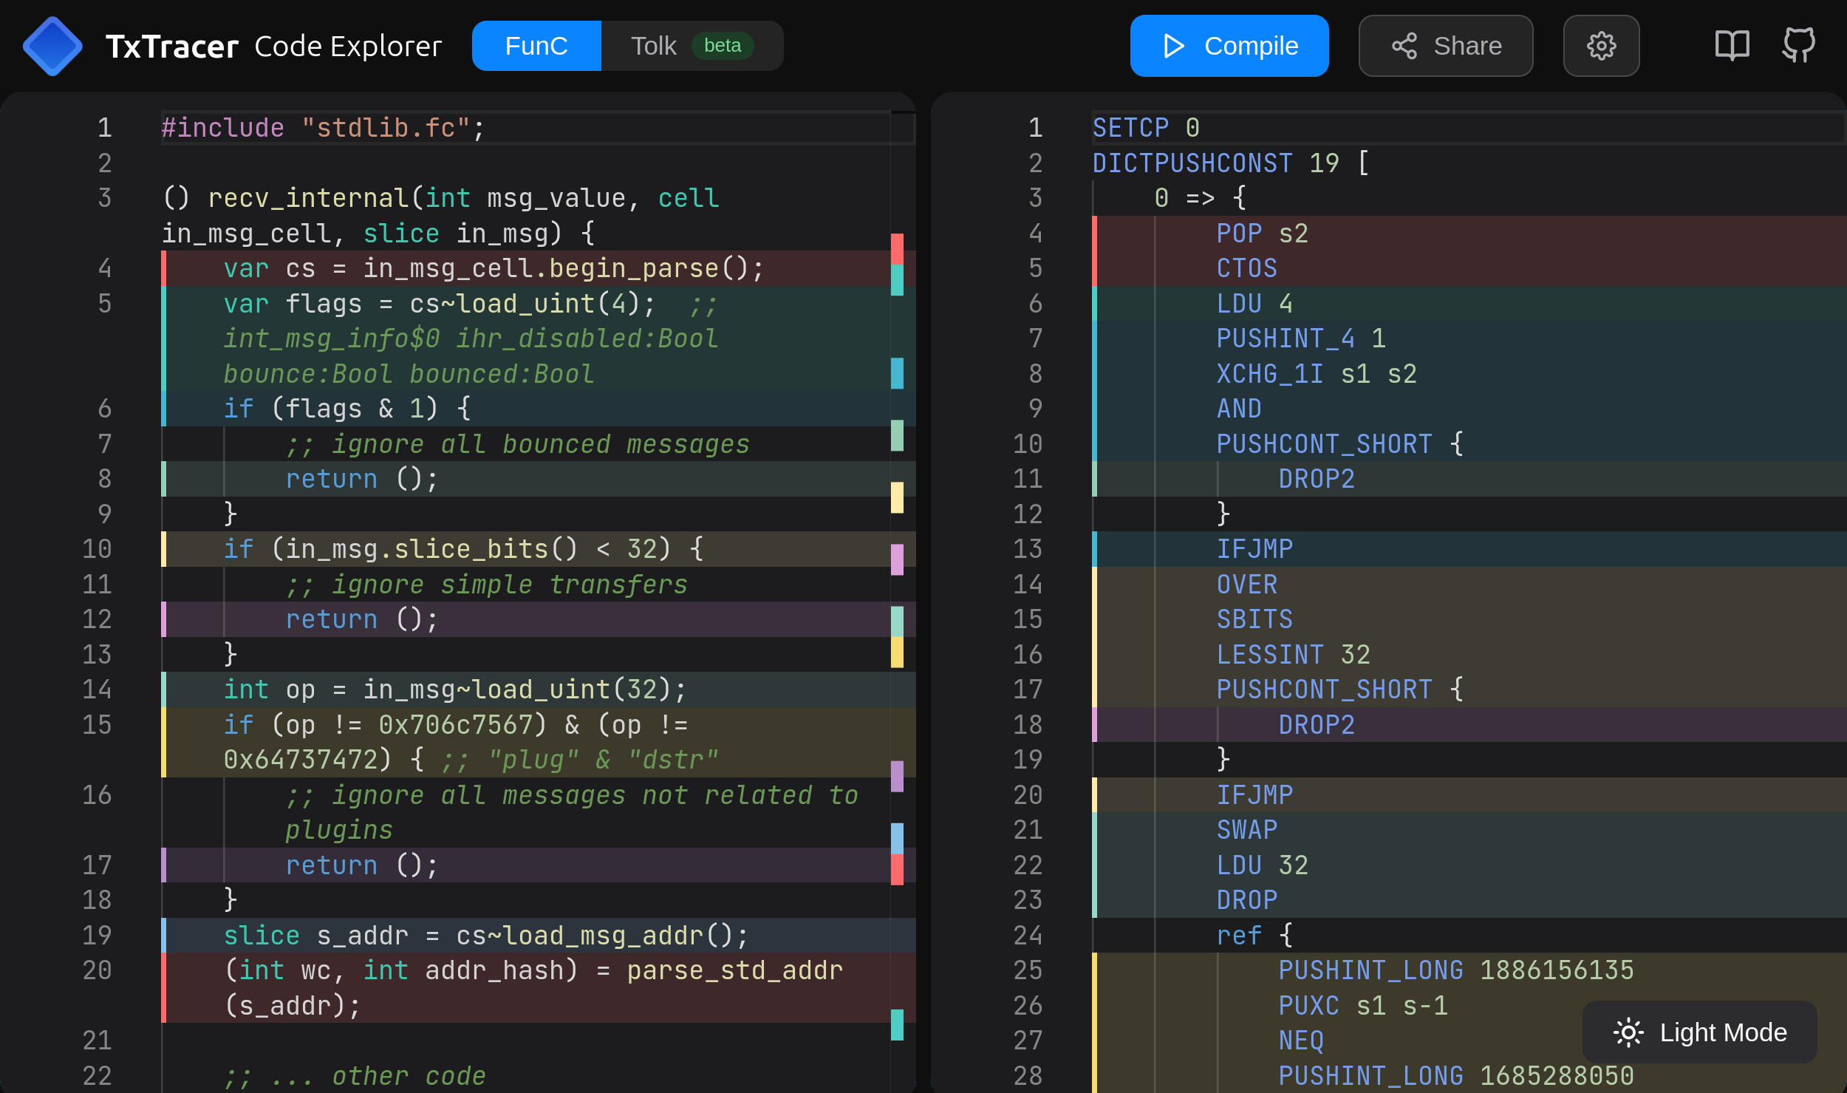The image size is (1847, 1093).
Task: Click the 'ref {' assembly line
Action: pyautogui.click(x=1254, y=936)
